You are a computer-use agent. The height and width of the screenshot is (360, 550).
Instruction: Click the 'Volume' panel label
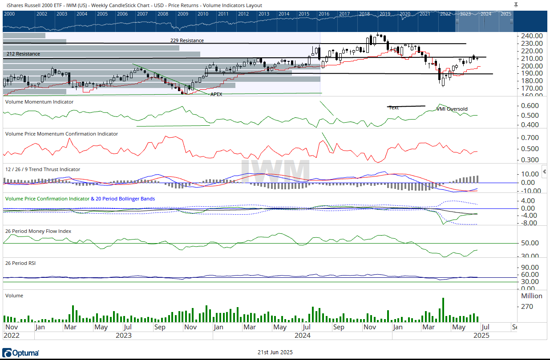14,296
